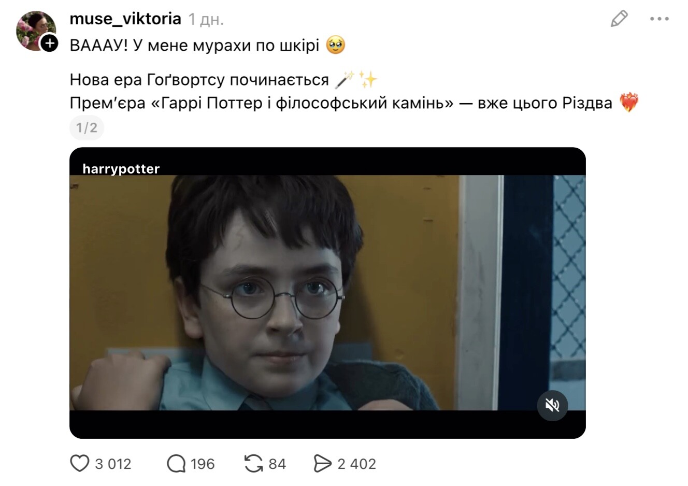Like the post with the heart icon
This screenshot has width=688, height=486.
[79, 464]
